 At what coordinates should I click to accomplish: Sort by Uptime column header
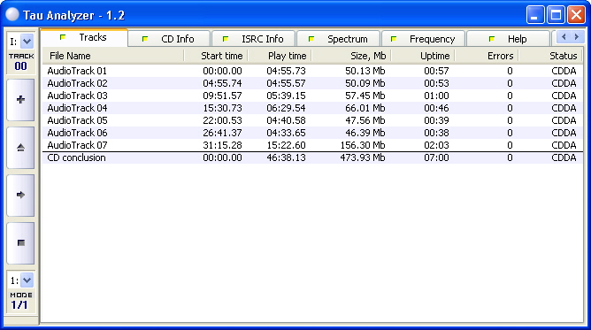pyautogui.click(x=423, y=56)
